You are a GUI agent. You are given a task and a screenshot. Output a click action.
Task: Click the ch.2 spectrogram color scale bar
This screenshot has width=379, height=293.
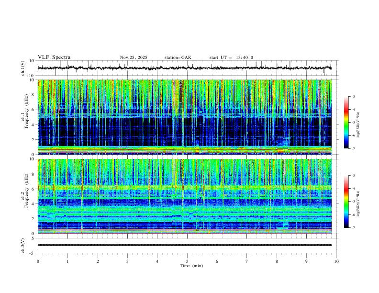[x=346, y=202]
